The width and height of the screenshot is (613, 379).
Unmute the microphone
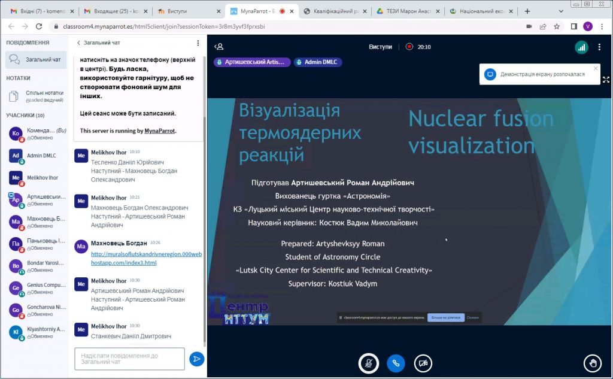pyautogui.click(x=368, y=363)
